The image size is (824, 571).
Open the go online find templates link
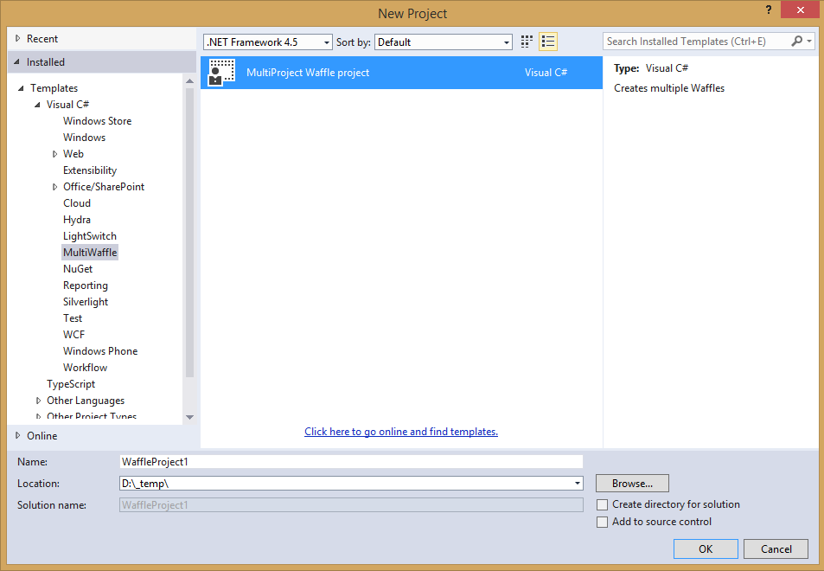point(401,432)
